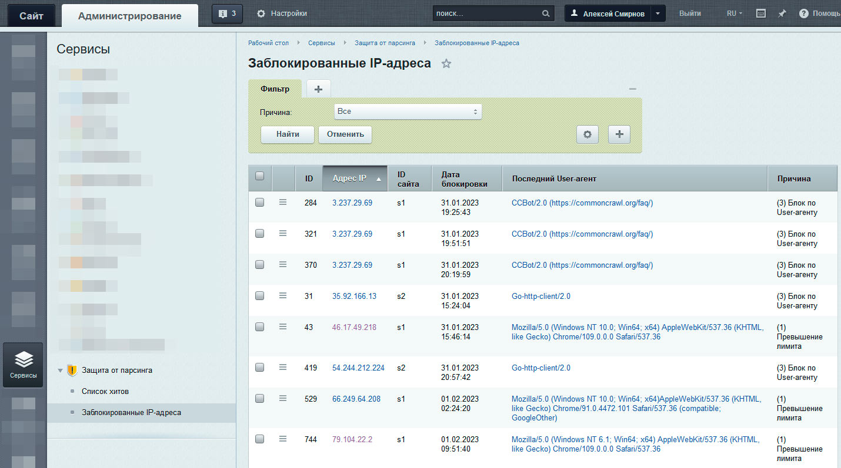This screenshot has height=468, width=841.
Task: Click the favorites star next to page title
Action: pos(446,63)
